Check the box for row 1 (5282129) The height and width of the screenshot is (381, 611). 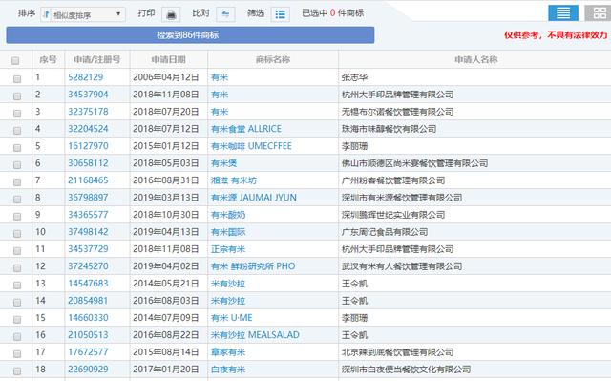coord(17,79)
